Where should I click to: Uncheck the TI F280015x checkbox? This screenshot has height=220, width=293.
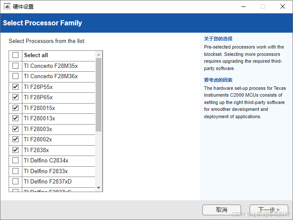[15, 108]
